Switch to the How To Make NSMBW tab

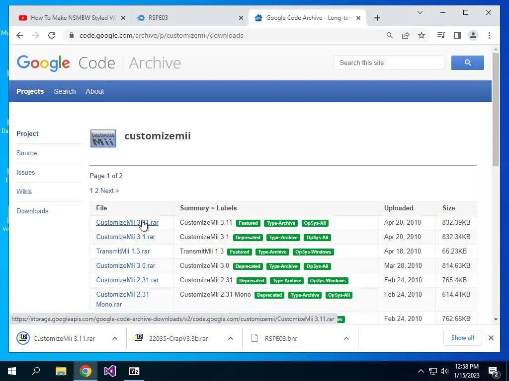click(72, 18)
